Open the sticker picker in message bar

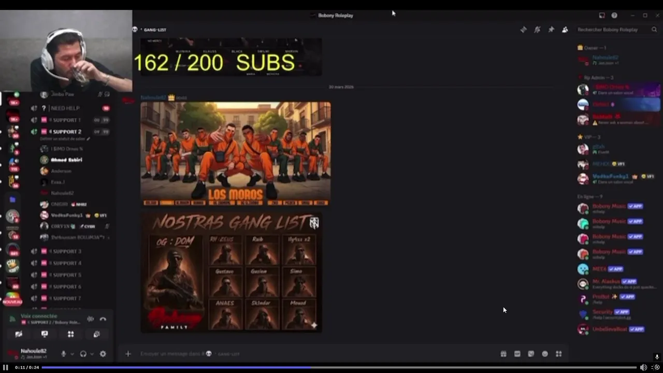coord(531,354)
